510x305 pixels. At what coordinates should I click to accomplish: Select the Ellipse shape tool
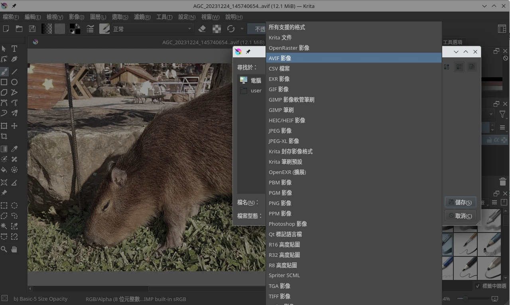(x=14, y=82)
